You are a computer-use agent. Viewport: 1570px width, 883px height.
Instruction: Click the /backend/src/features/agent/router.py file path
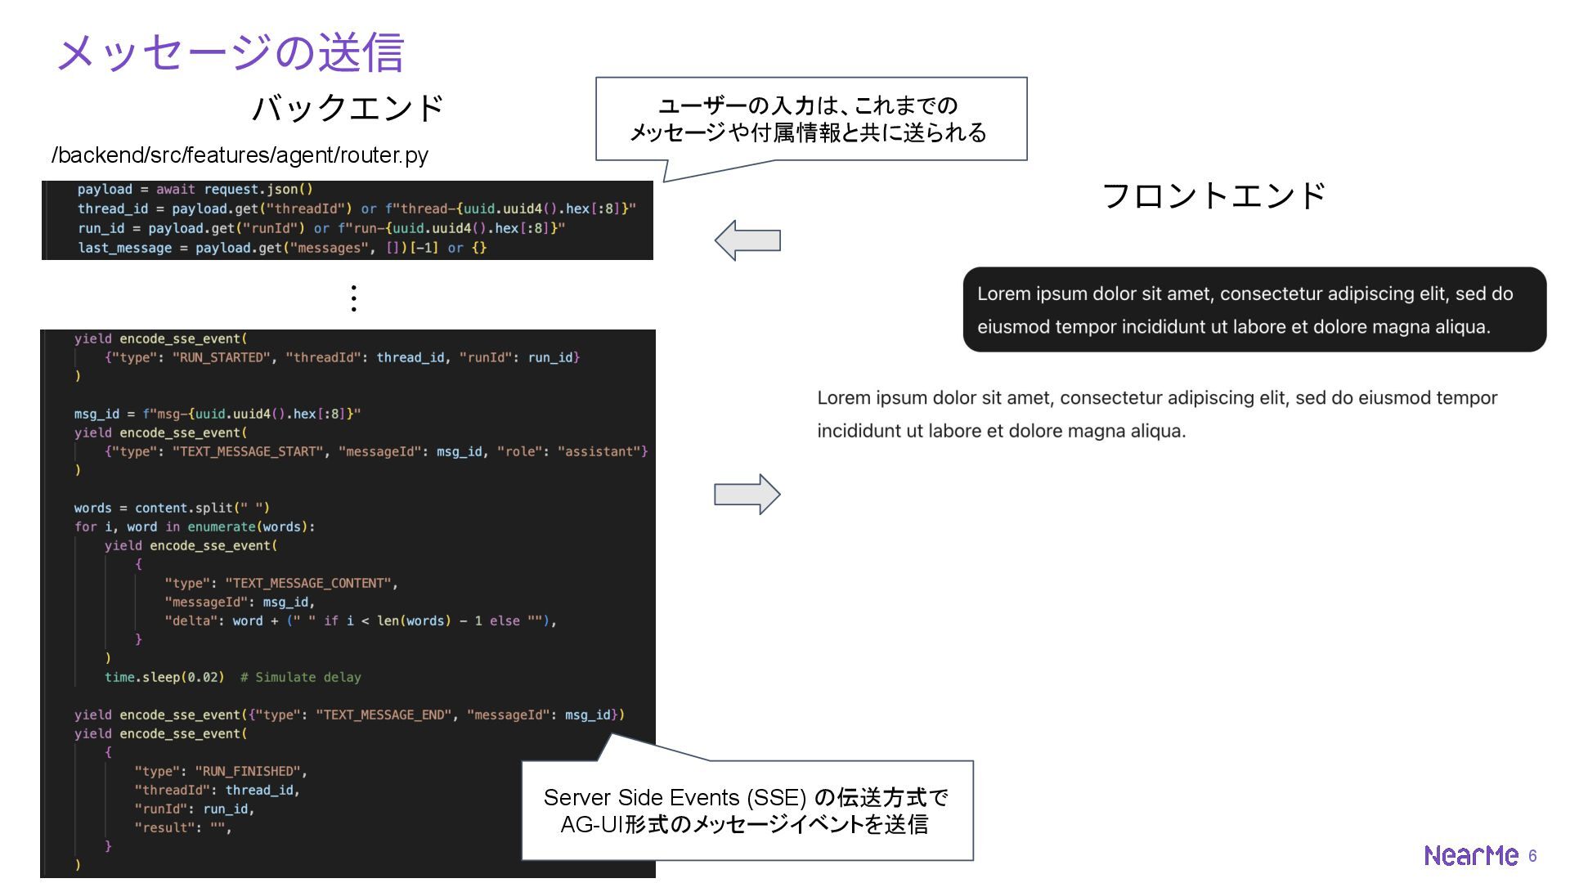pos(240,155)
